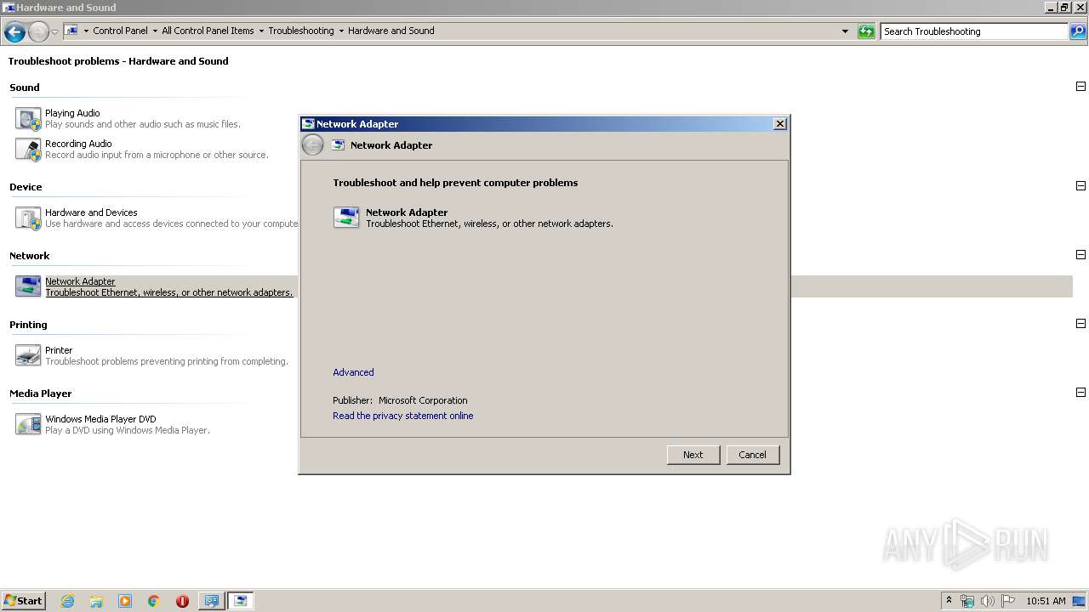This screenshot has height=612, width=1089.
Task: Click the All Control Panel Items breadcrumb
Action: pyautogui.click(x=208, y=31)
